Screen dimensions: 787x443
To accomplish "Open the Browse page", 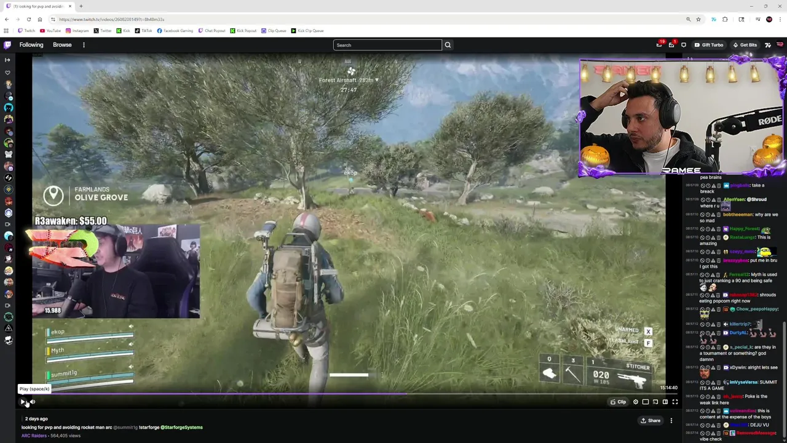I will 62,45.
